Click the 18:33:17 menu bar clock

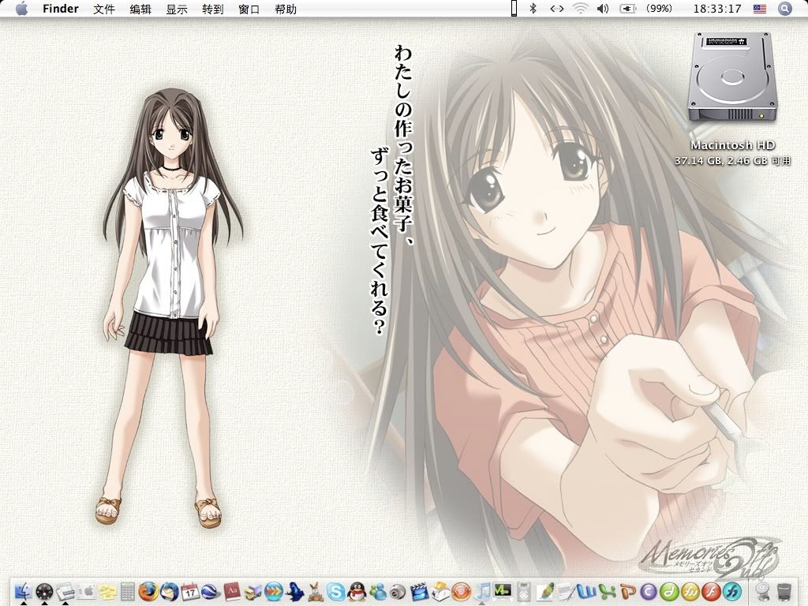[716, 9]
